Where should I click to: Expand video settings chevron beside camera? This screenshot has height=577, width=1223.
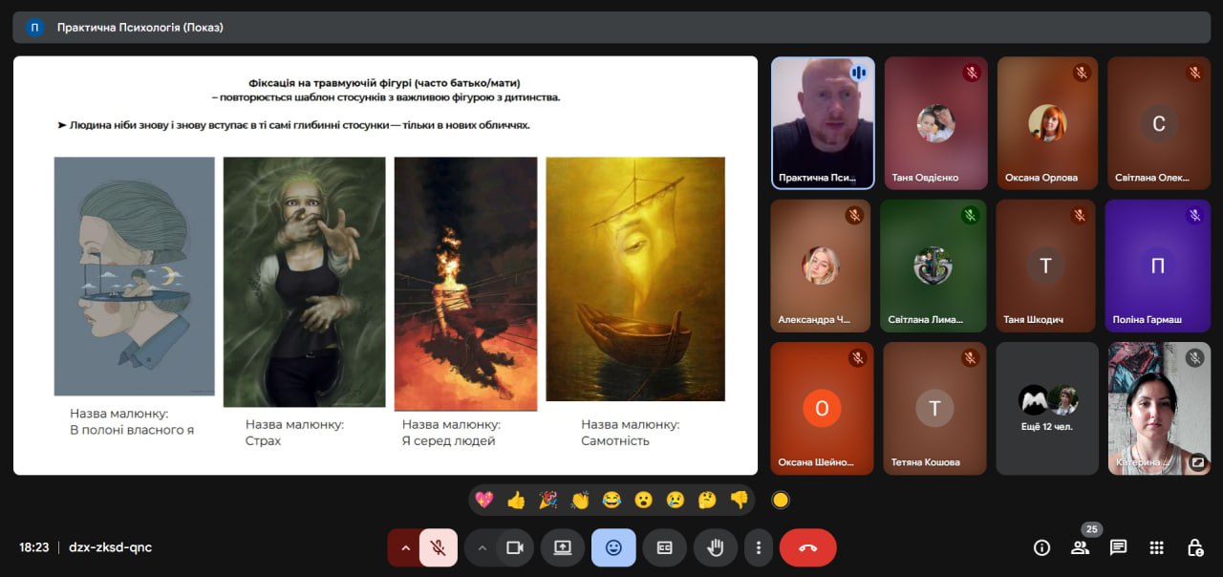point(482,547)
